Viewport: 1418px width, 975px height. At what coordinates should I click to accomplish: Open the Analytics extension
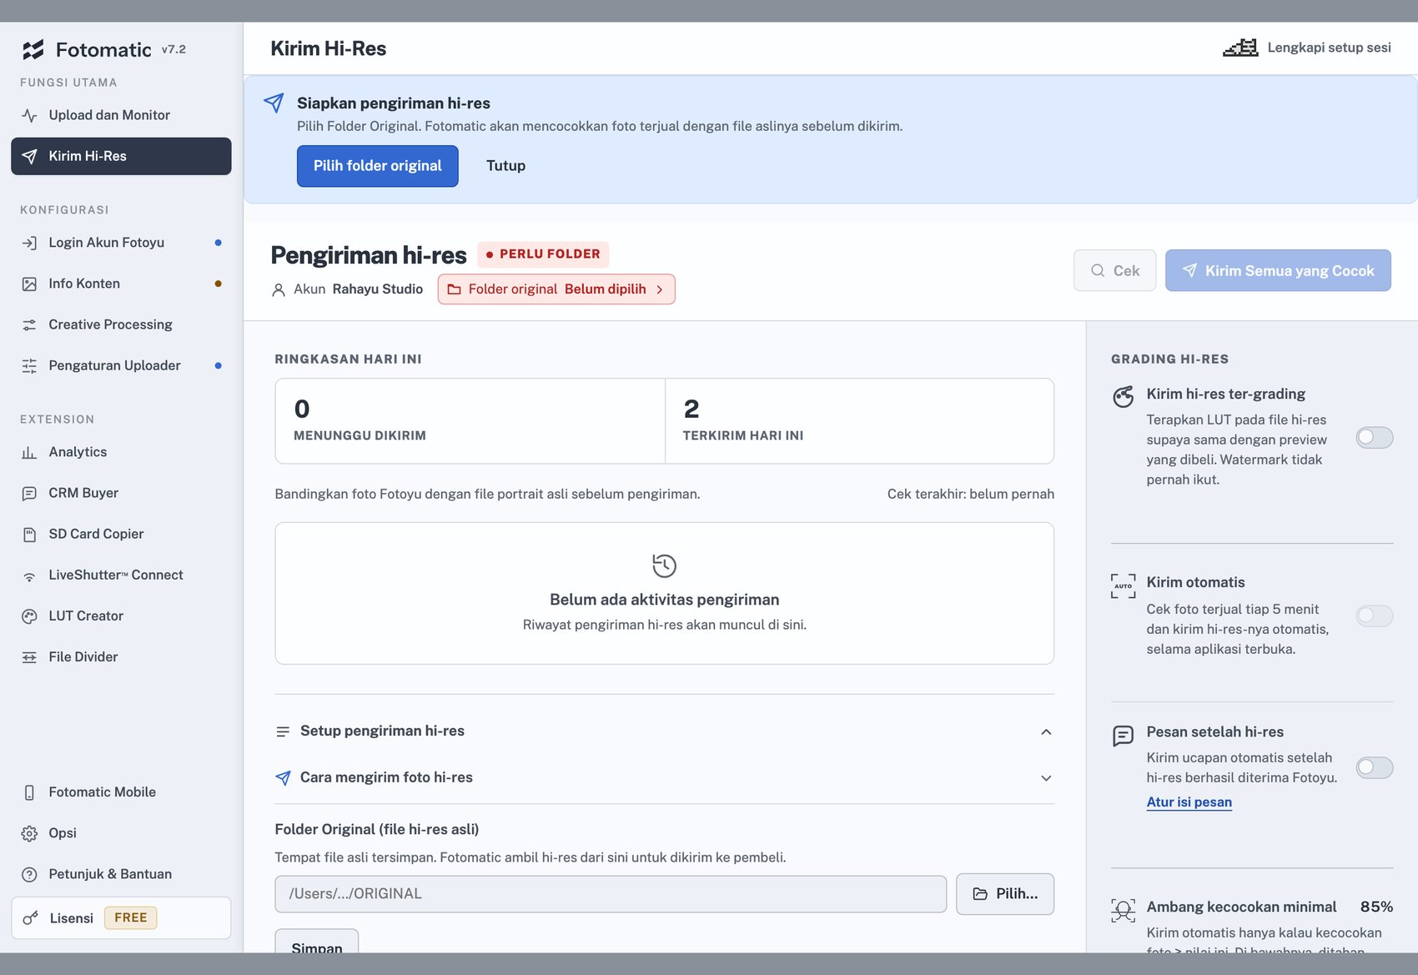(121, 452)
